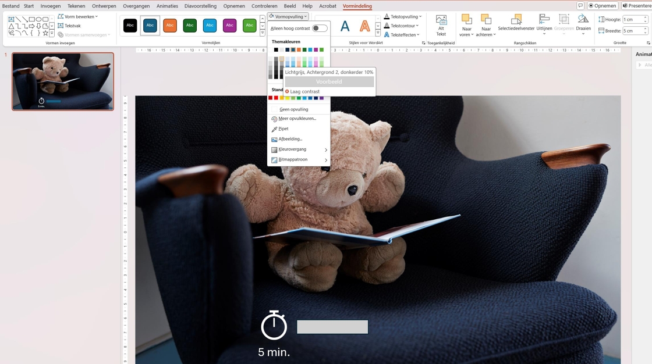Expand the shapes gallery list
Screen dimensions: 652x364
(x=52, y=33)
